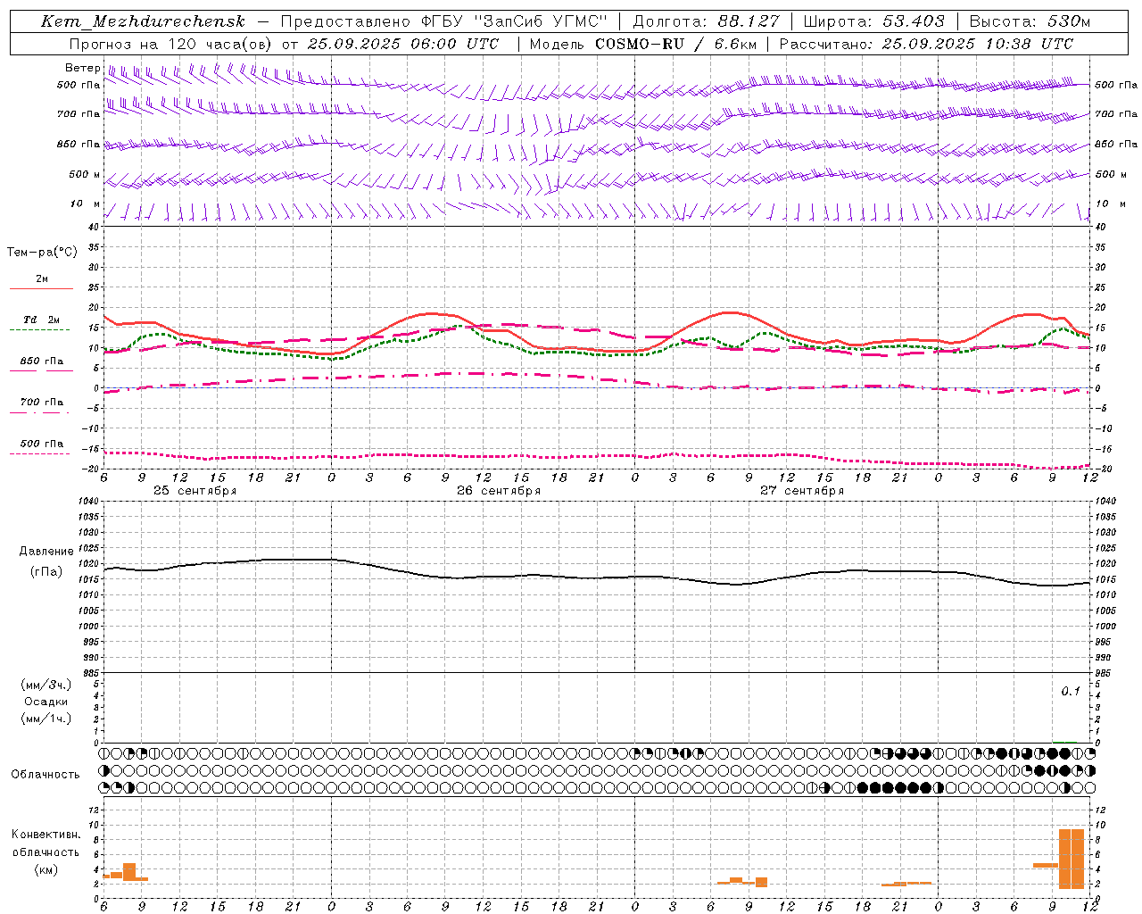Click the (мм/1ч.) precipitation unit label

[46, 719]
